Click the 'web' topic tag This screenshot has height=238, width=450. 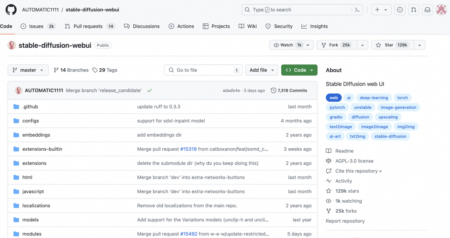coord(333,98)
